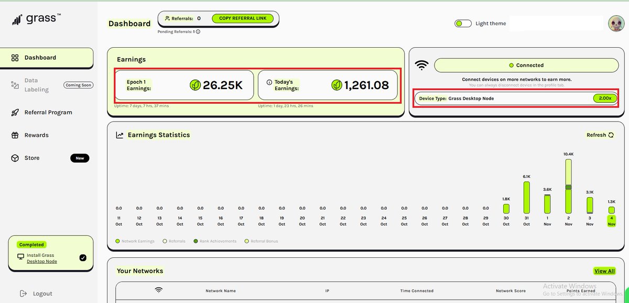Screen dimensions: 629x303
Task: Toggle the Network Earnings legend item
Action: click(x=135, y=241)
